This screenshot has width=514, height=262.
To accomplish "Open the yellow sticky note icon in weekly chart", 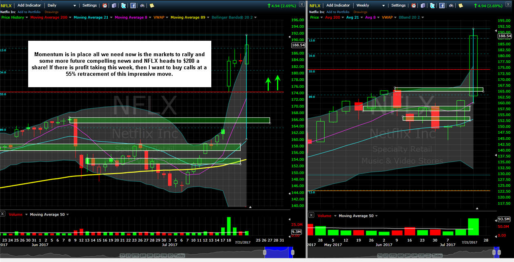I will [461, 6].
